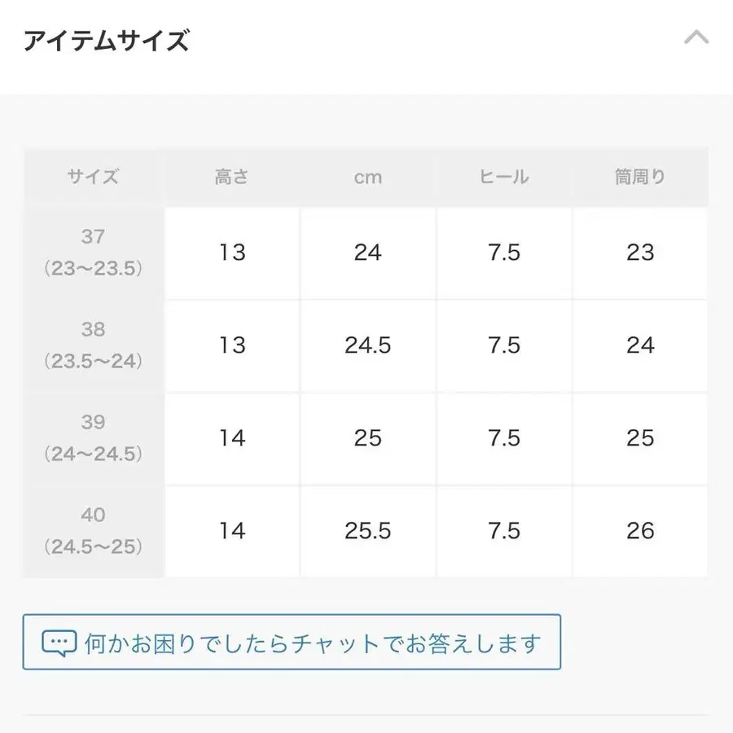The height and width of the screenshot is (733, 733).
Task: Click the アイテムサイズ section heading
Action: click(x=107, y=41)
